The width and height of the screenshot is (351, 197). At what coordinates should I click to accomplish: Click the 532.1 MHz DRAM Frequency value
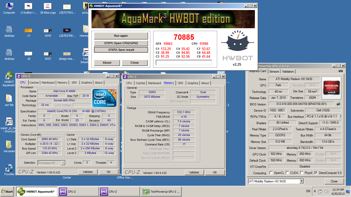tap(184, 112)
